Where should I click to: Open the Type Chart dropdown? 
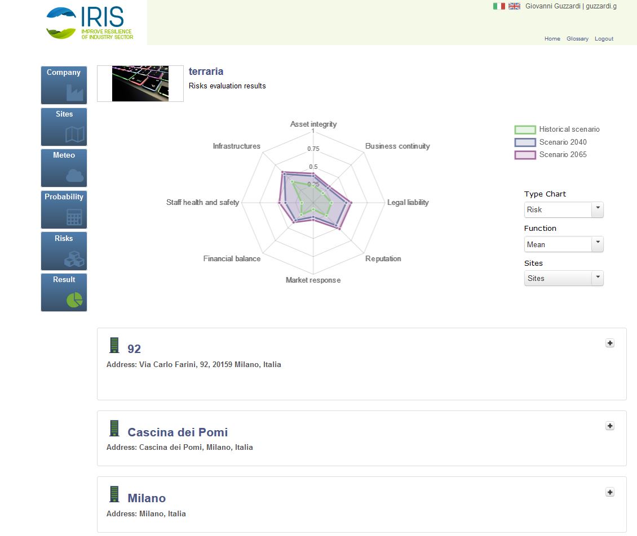[564, 210]
